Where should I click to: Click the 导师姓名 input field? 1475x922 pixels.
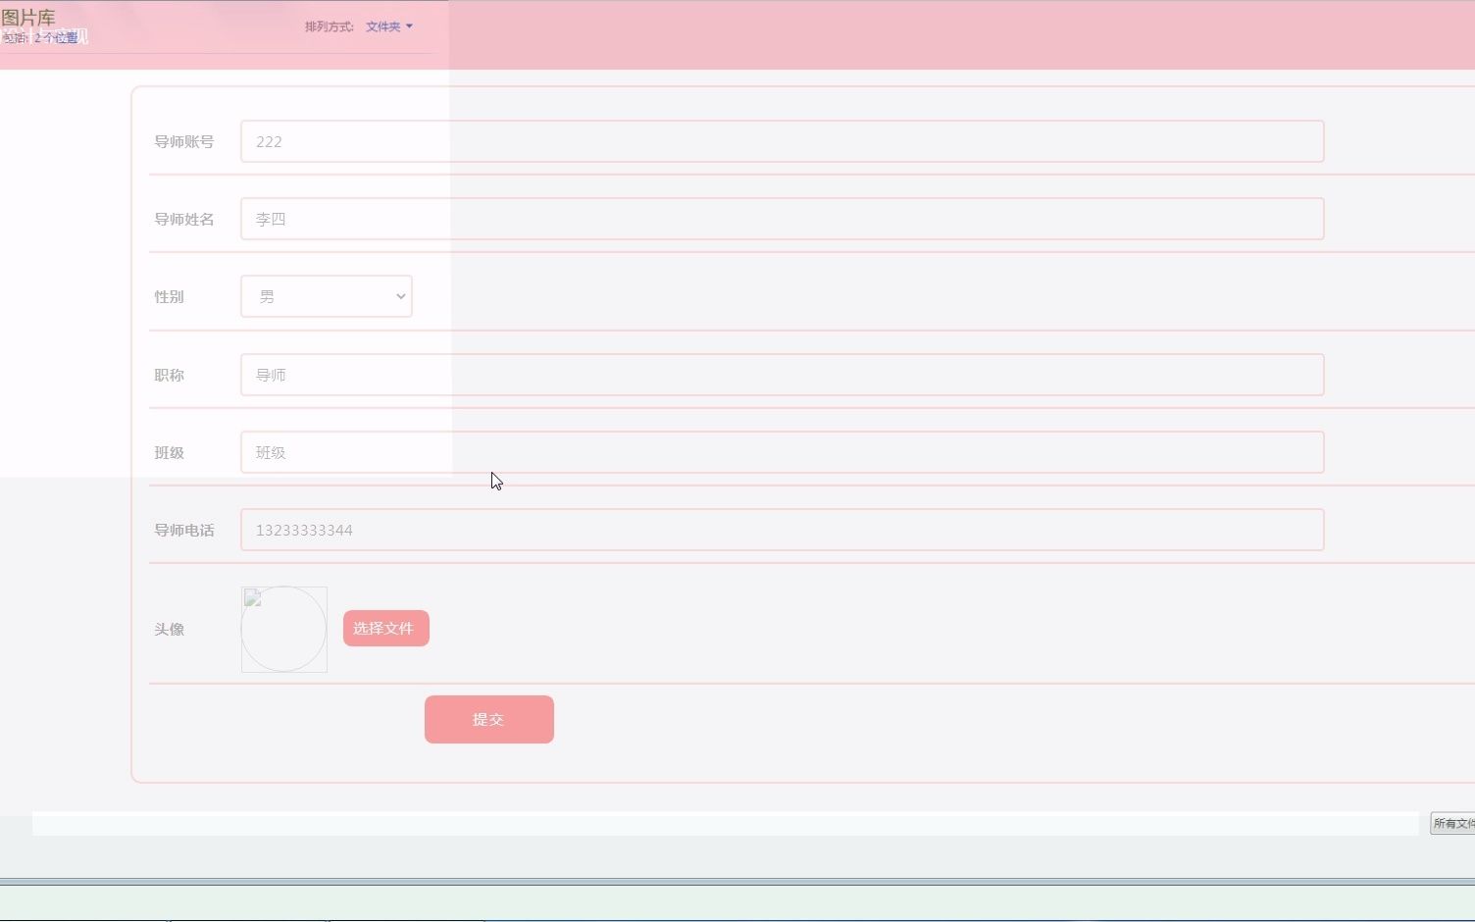pyautogui.click(x=782, y=219)
